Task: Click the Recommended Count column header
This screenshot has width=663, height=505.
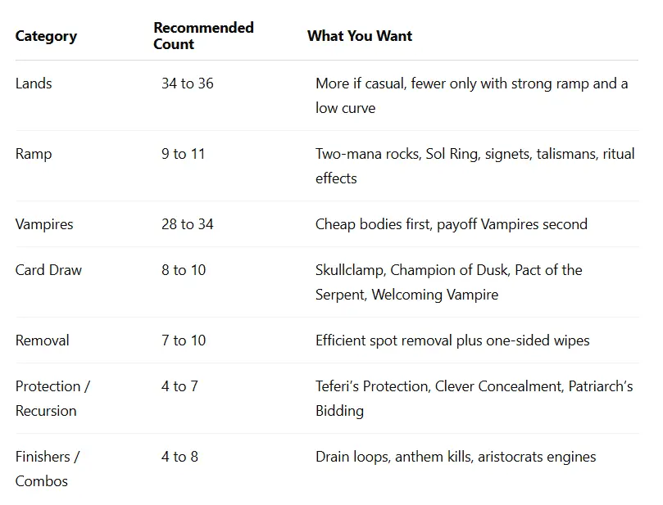Action: [x=203, y=36]
